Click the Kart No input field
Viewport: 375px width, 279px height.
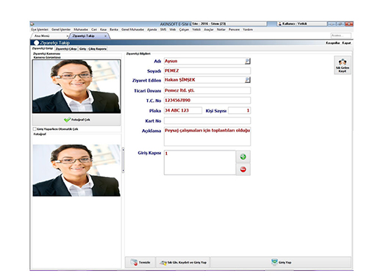click(207, 120)
